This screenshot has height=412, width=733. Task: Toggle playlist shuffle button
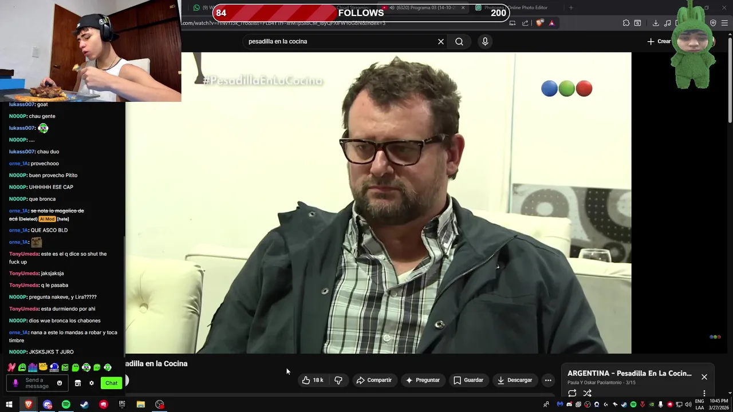pos(587,393)
